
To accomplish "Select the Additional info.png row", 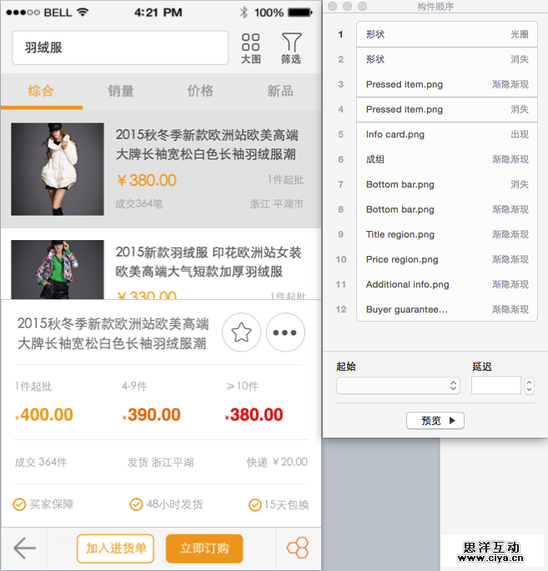I will tap(447, 284).
